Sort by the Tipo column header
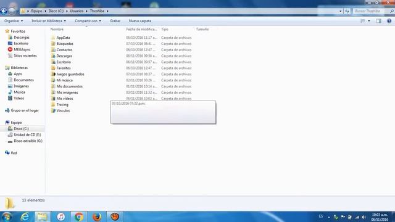 [x=165, y=29]
